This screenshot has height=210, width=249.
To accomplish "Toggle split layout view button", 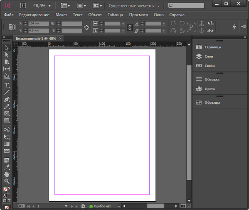I will coord(183,206).
